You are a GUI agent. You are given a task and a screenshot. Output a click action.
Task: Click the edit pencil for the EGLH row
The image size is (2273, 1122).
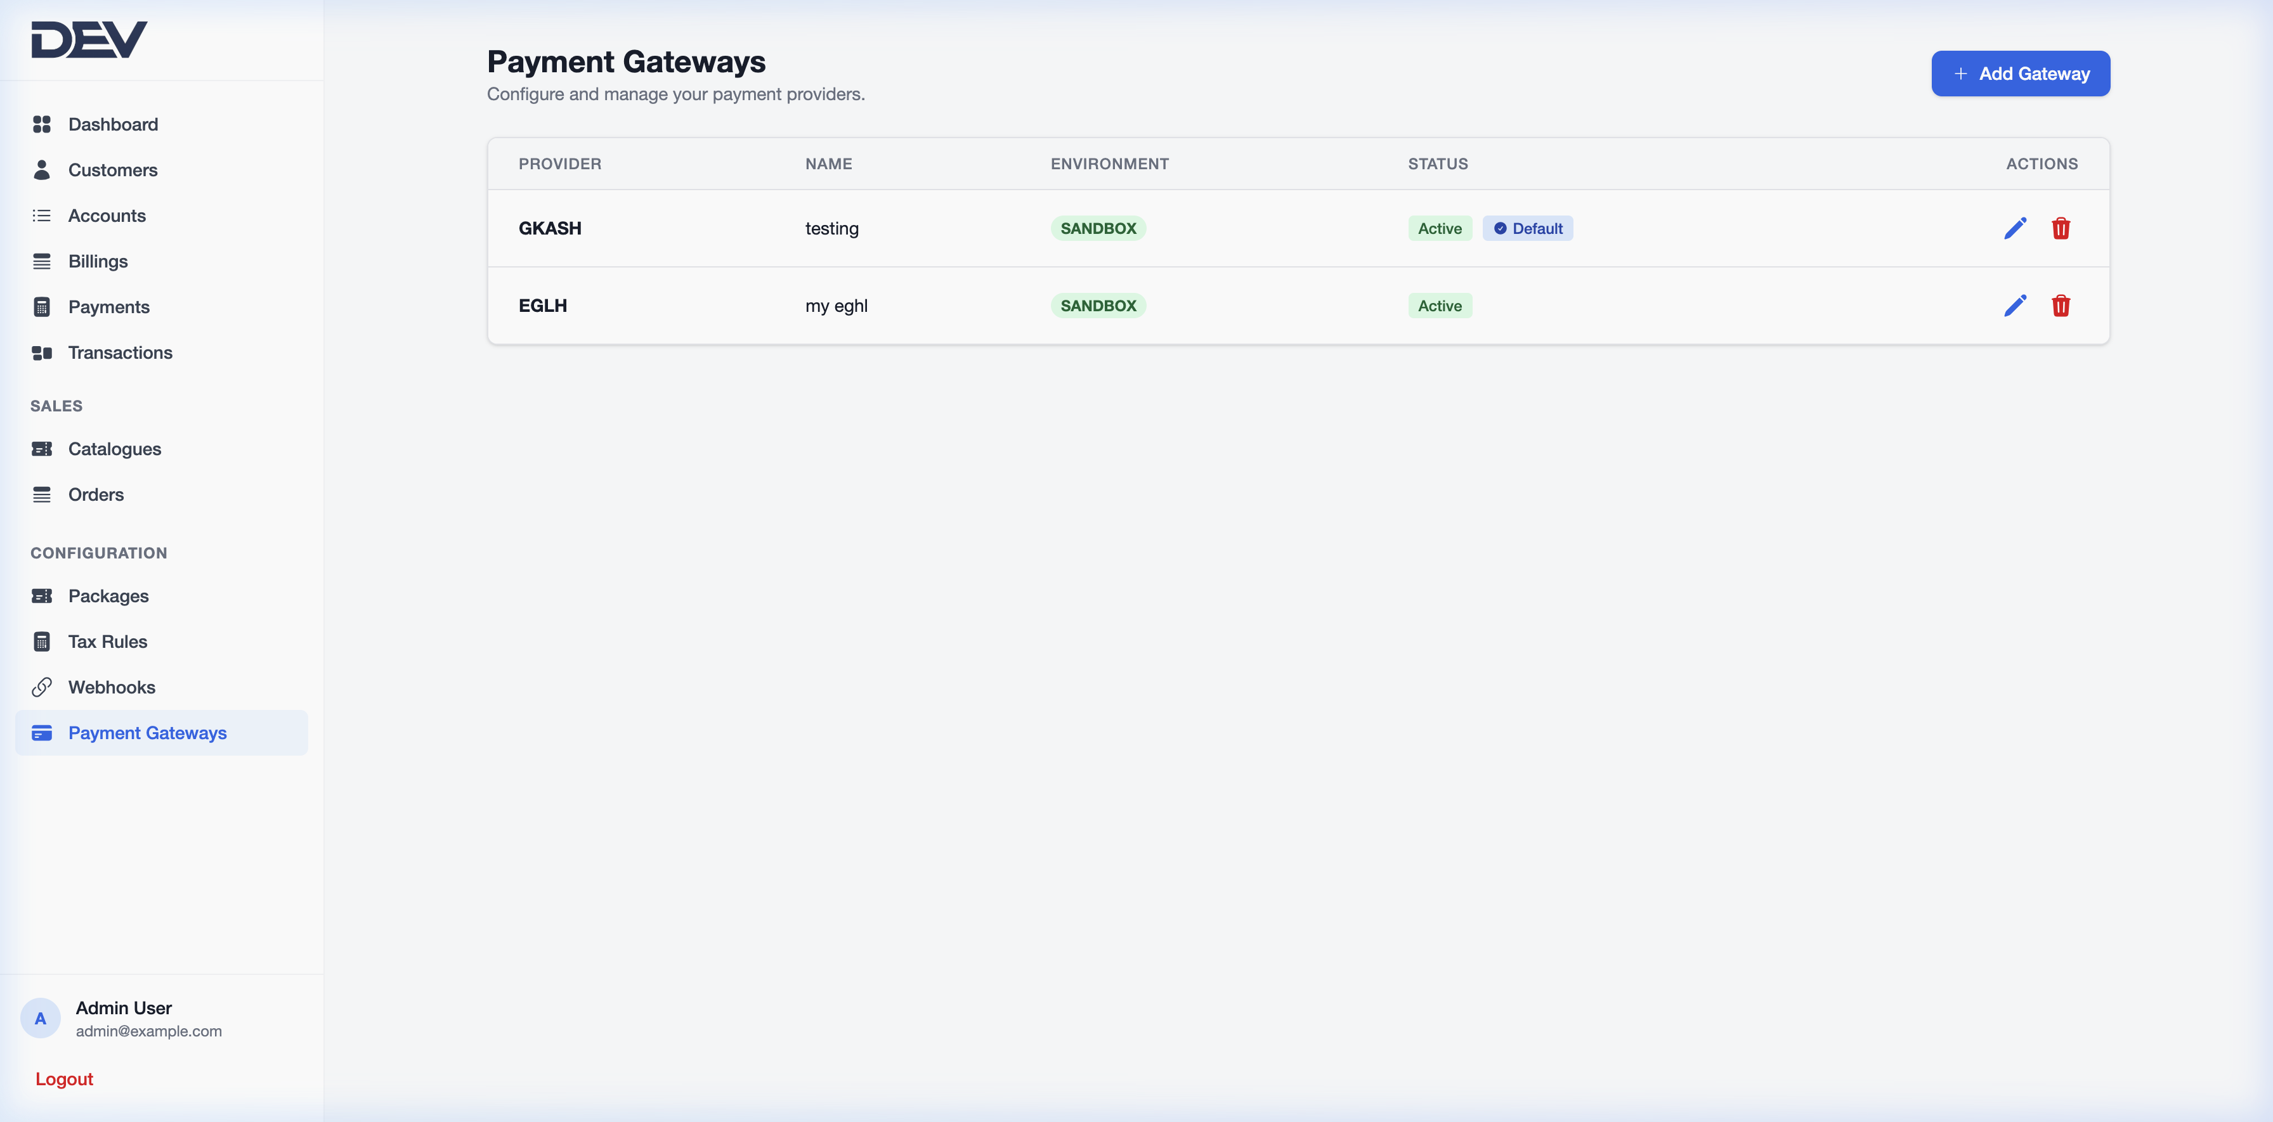pos(2016,305)
